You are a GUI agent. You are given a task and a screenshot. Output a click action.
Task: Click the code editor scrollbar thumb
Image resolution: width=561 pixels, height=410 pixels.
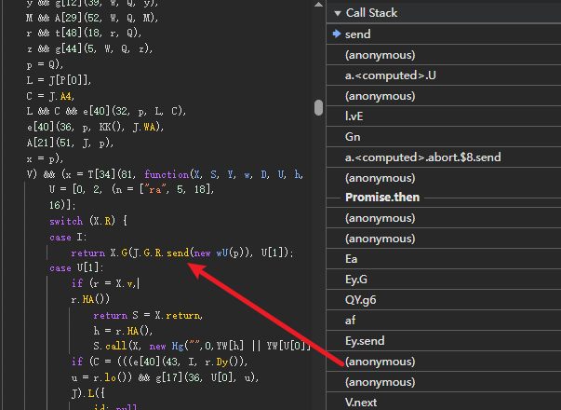tap(318, 107)
